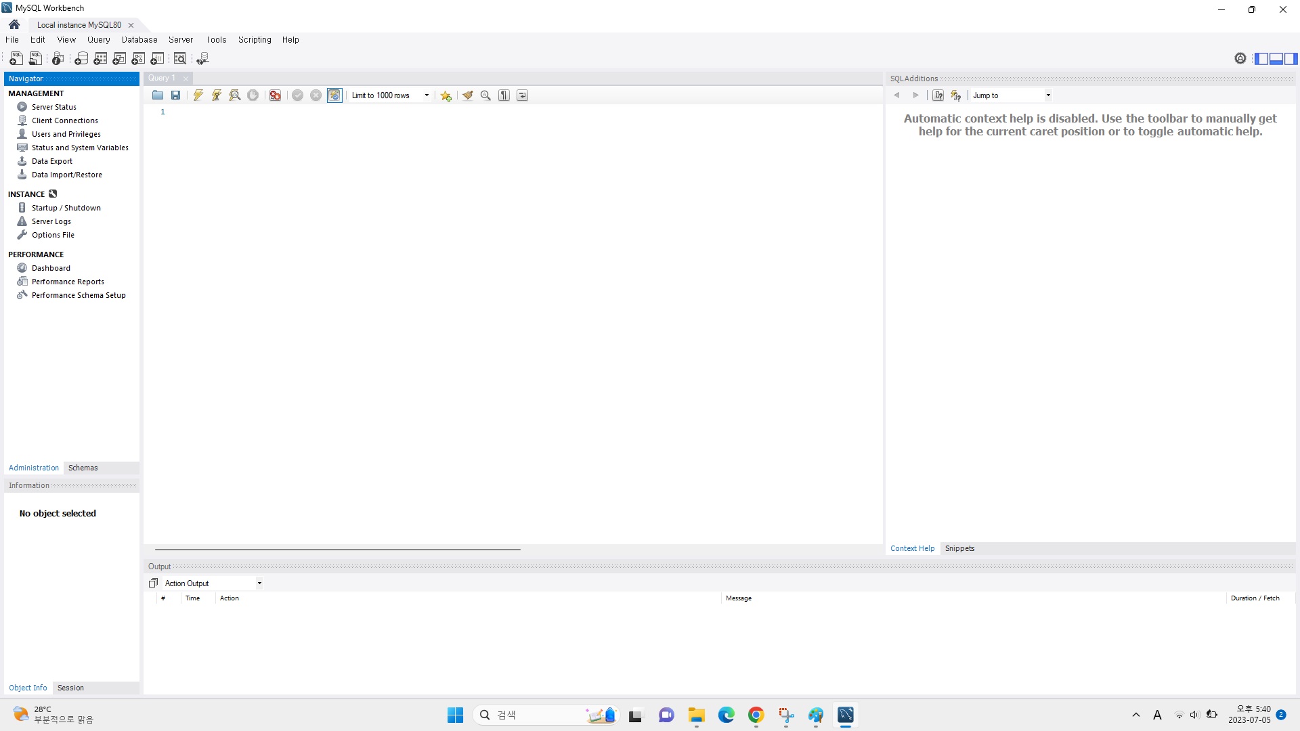The width and height of the screenshot is (1300, 731).
Task: Reconnect to DBMS toolbar icon
Action: 202,59
